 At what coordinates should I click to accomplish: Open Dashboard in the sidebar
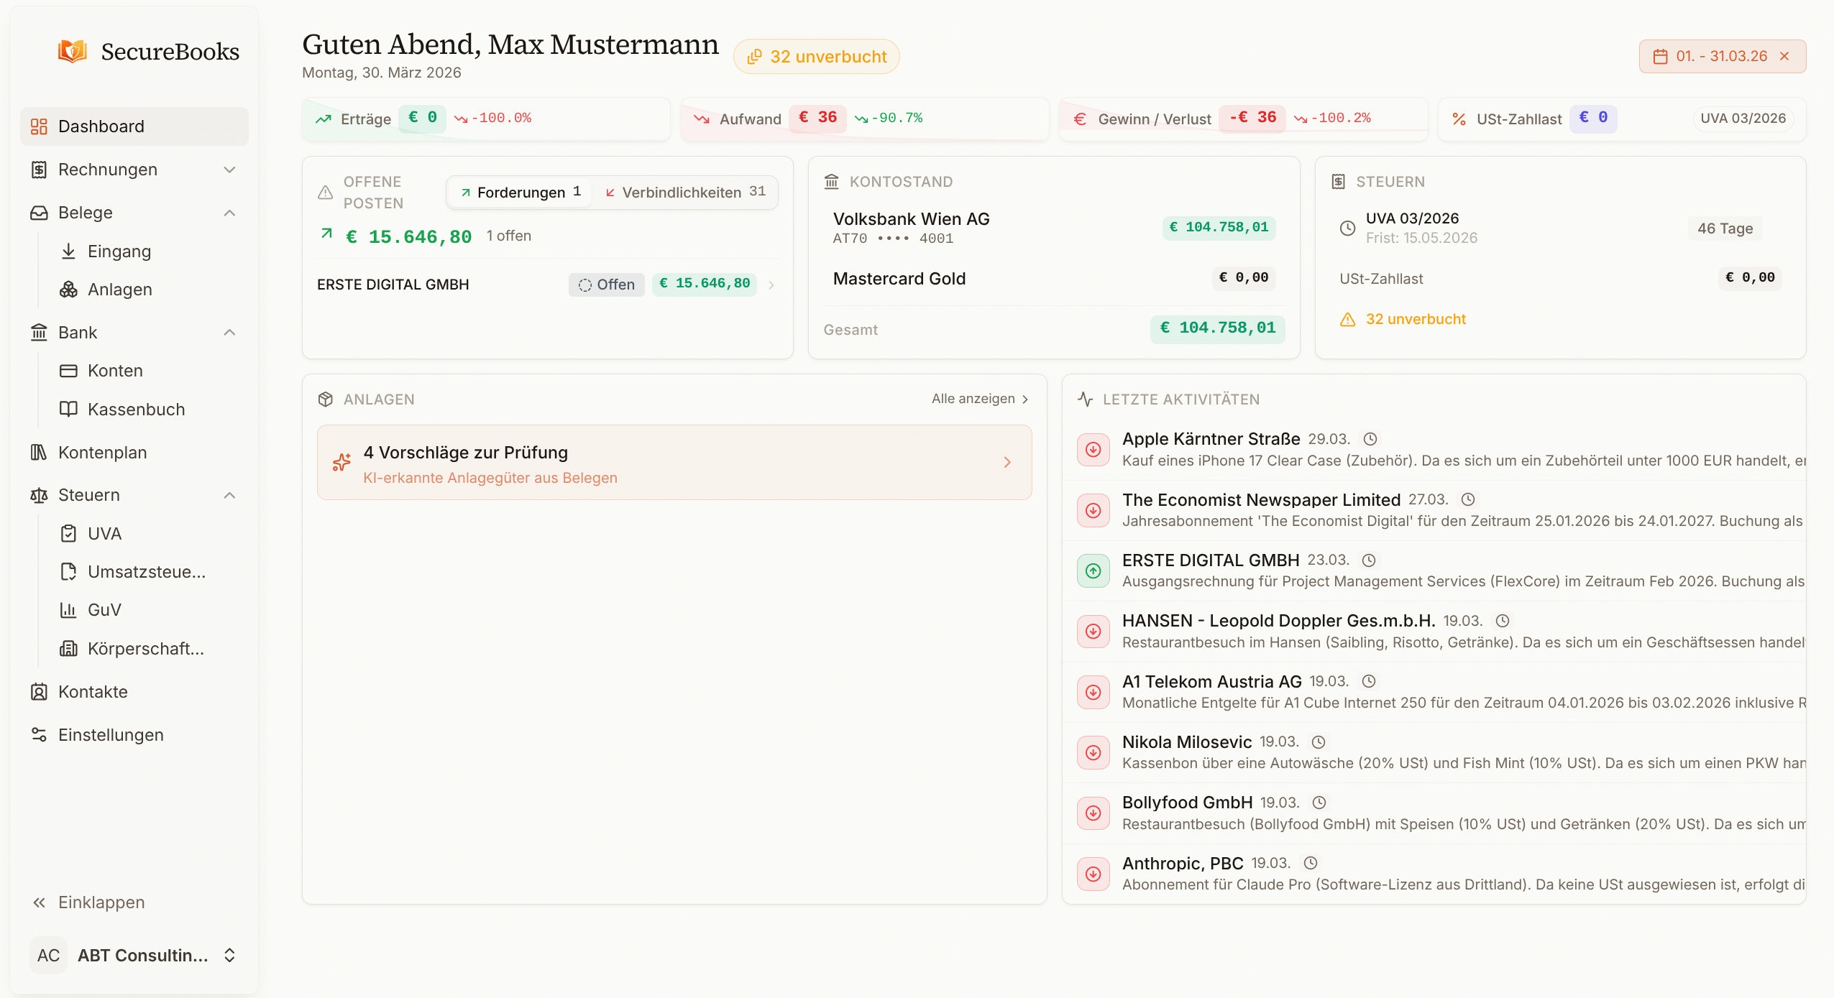coord(134,126)
